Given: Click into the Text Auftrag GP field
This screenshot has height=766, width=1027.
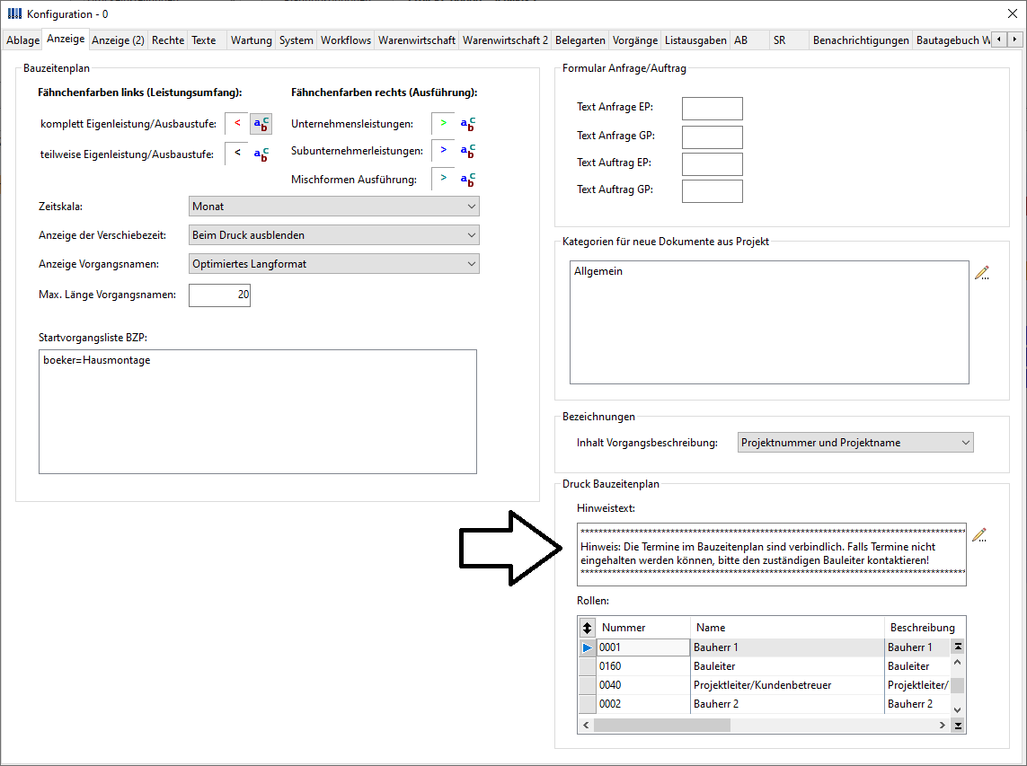Looking at the screenshot, I should [712, 191].
